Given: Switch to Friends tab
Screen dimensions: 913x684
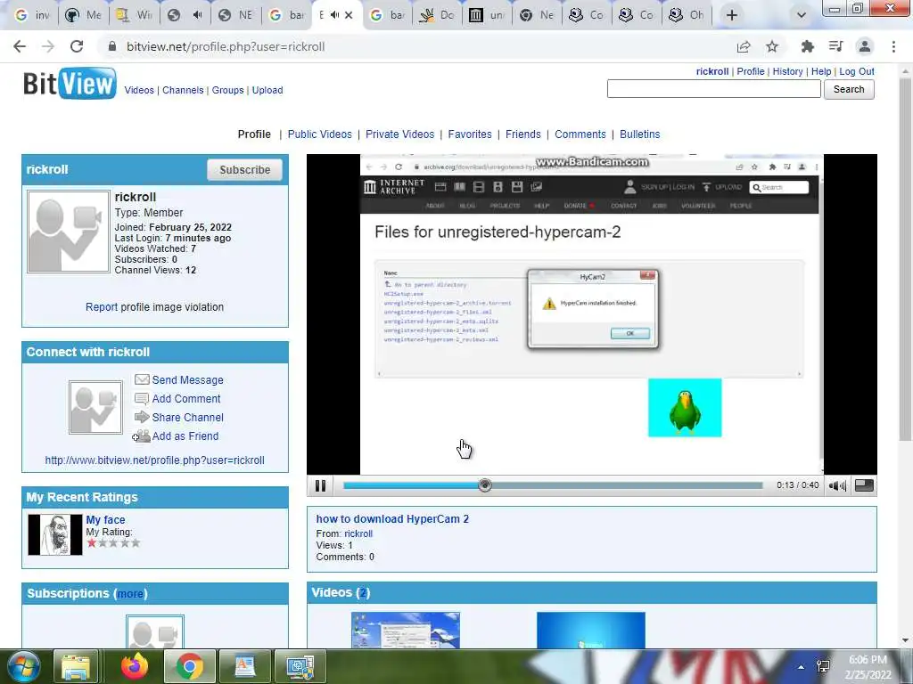Looking at the screenshot, I should (522, 134).
